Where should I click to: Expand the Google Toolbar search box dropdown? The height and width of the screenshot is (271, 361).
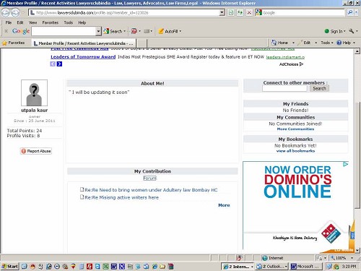98,31
